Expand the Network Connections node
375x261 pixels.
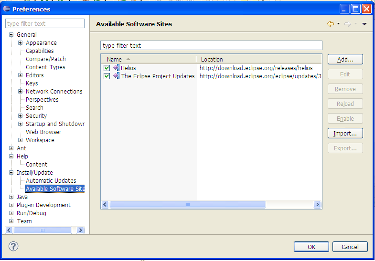coord(21,92)
